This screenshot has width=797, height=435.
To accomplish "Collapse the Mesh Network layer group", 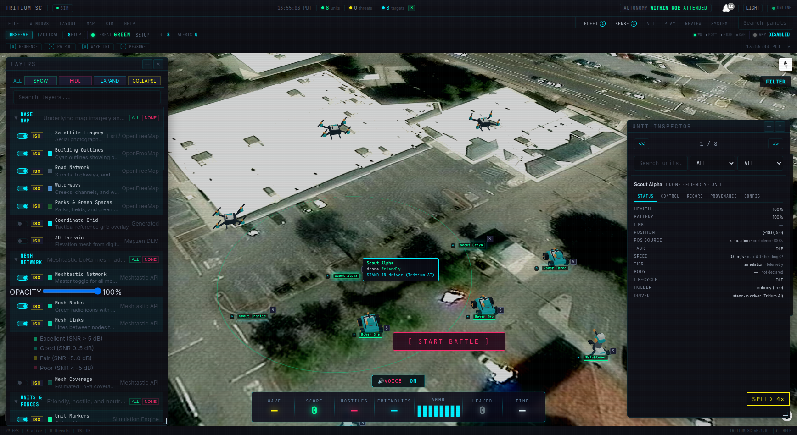I will click(16, 259).
